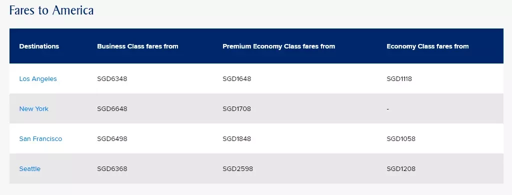The image size is (512, 195).
Task: Click the Business Class fares from header
Action: (137, 46)
